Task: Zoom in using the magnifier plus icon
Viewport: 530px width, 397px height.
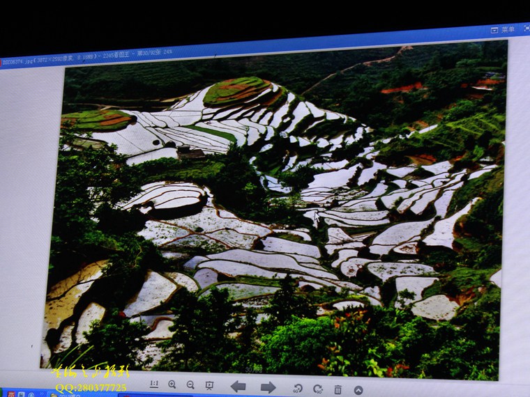Action: point(172,384)
